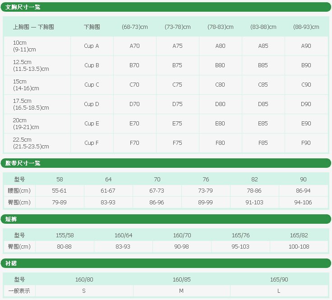332x300 pixels.
Task: Select the M size cell in slip table
Action: point(181,291)
